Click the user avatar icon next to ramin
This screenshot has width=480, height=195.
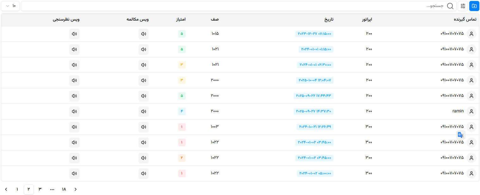click(471, 111)
